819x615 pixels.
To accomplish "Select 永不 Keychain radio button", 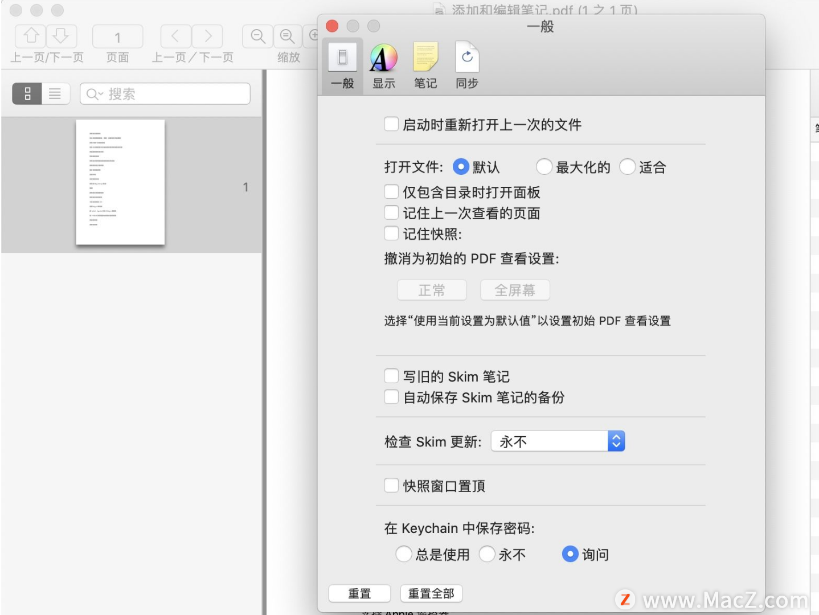I will [x=487, y=553].
